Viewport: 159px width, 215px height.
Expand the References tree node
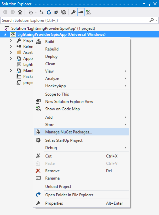pyautogui.click(x=11, y=46)
